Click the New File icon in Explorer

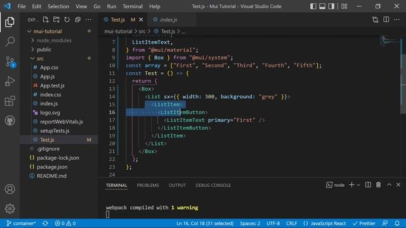point(46,20)
